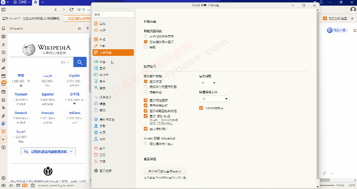Open the Reading List side panel
The width and height of the screenshot is (357, 189).
[x=3, y=36]
